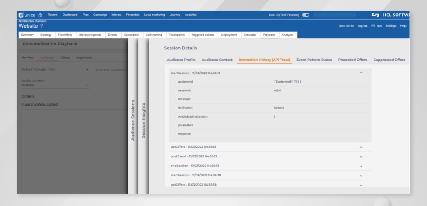
Task: Open the Settings link
Action: [390, 26]
